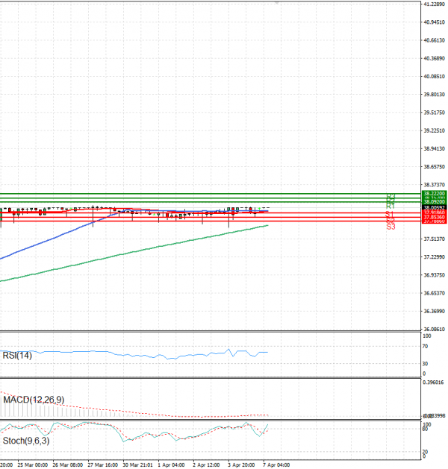The image size is (448, 469).
Task: Click the 38.65750 price axis label
Action: [435, 166]
